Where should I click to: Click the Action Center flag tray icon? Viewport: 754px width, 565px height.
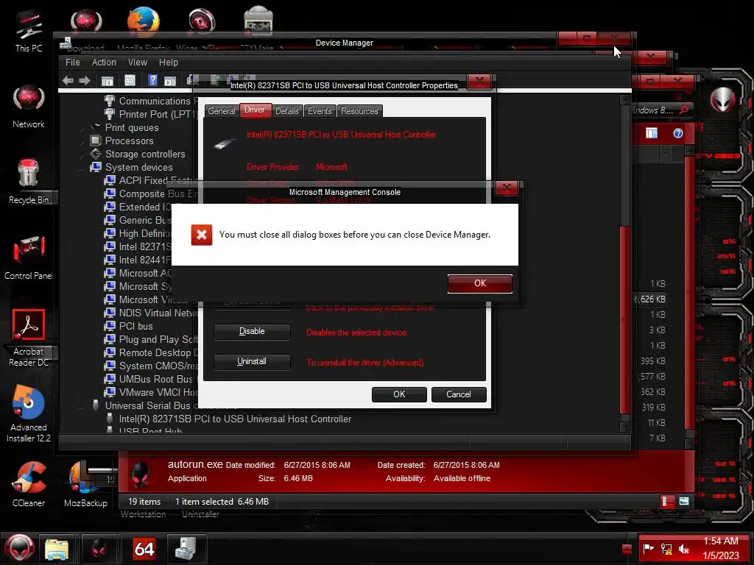pyautogui.click(x=649, y=549)
